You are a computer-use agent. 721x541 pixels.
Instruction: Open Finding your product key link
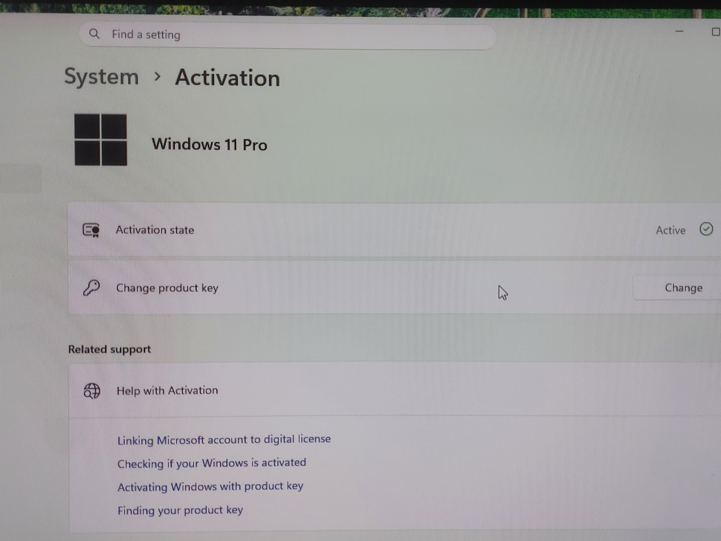click(180, 510)
